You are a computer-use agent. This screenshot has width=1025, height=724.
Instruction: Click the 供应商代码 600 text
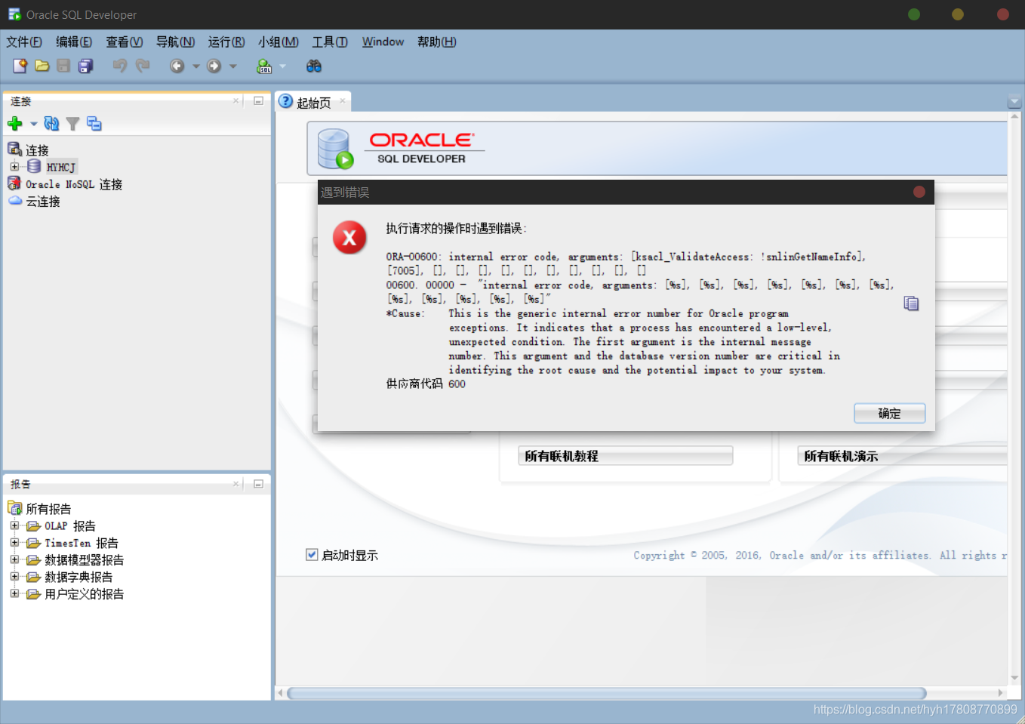point(426,384)
